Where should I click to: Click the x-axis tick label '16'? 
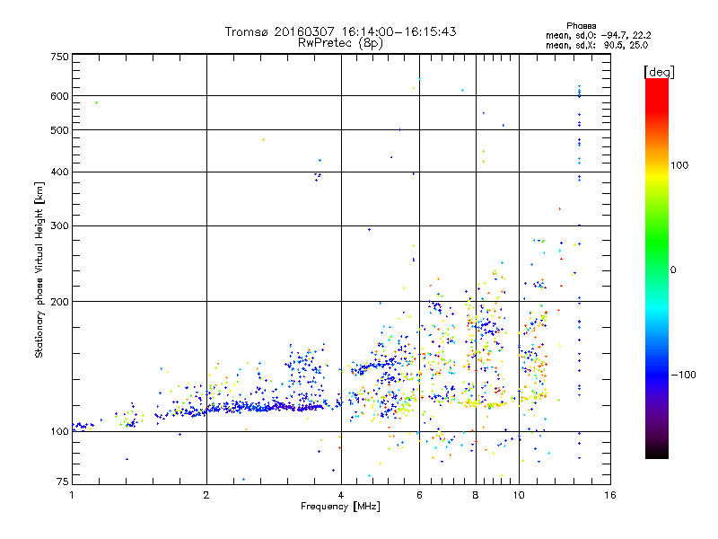pyautogui.click(x=610, y=495)
